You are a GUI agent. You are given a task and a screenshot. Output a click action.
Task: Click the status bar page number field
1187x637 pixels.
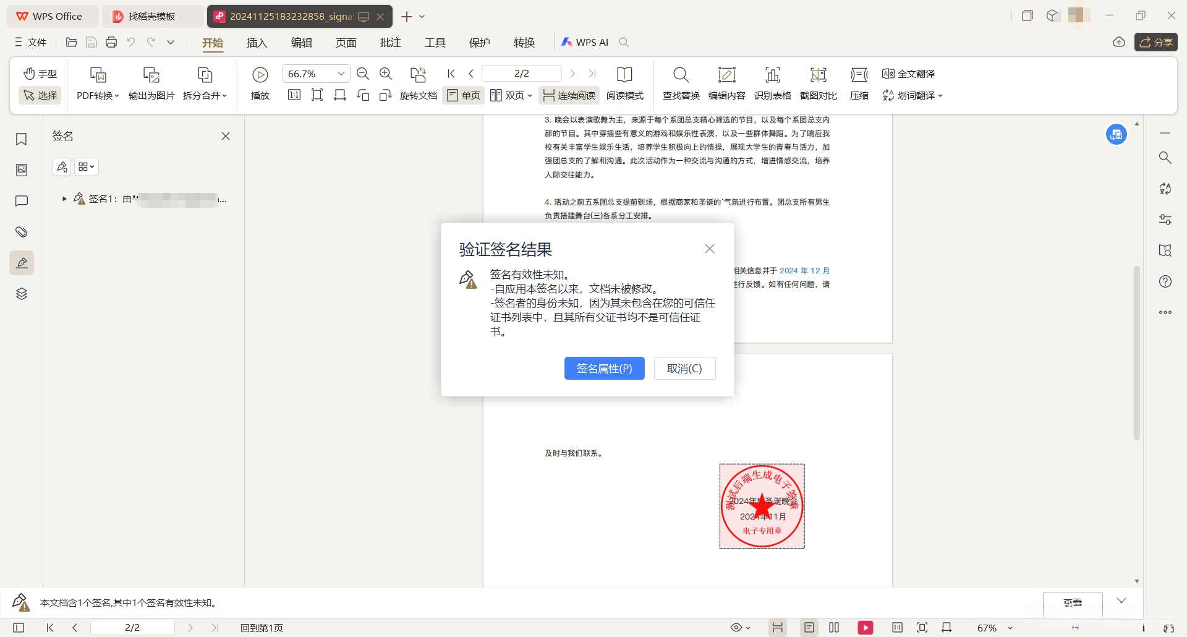click(x=132, y=628)
